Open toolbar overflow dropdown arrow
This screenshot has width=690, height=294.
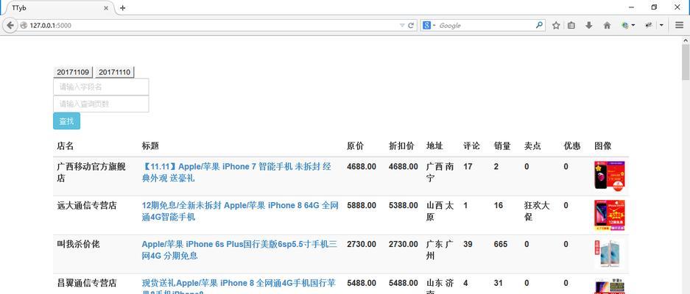661,26
